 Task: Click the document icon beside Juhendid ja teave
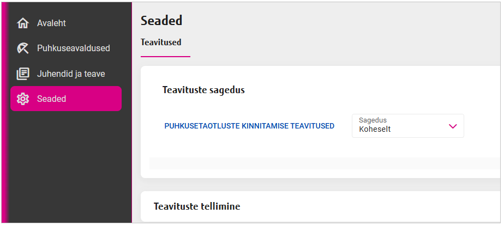coord(22,74)
